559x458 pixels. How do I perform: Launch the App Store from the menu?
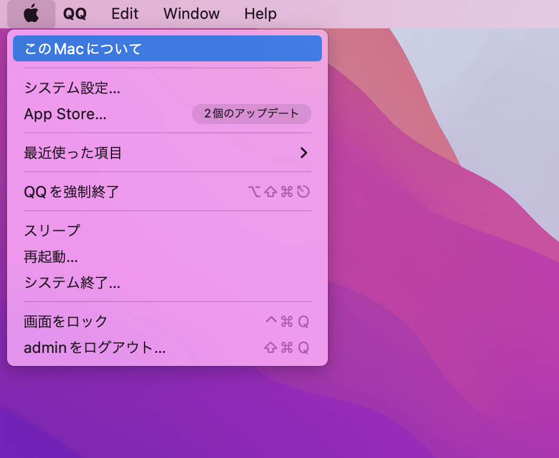point(65,114)
